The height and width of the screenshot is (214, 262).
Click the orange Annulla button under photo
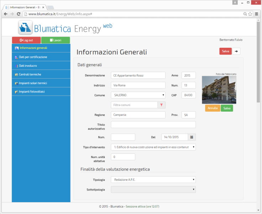click(x=213, y=108)
